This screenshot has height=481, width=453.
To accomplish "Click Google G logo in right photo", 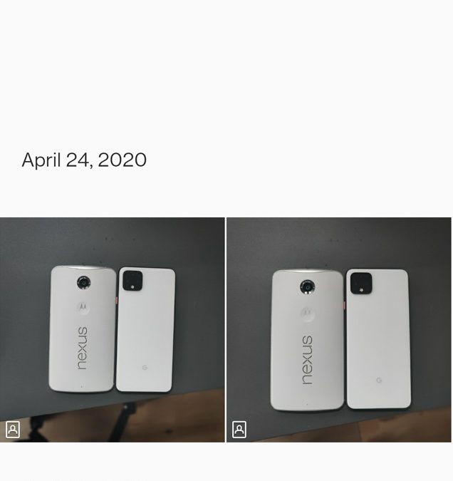I will pos(379,381).
